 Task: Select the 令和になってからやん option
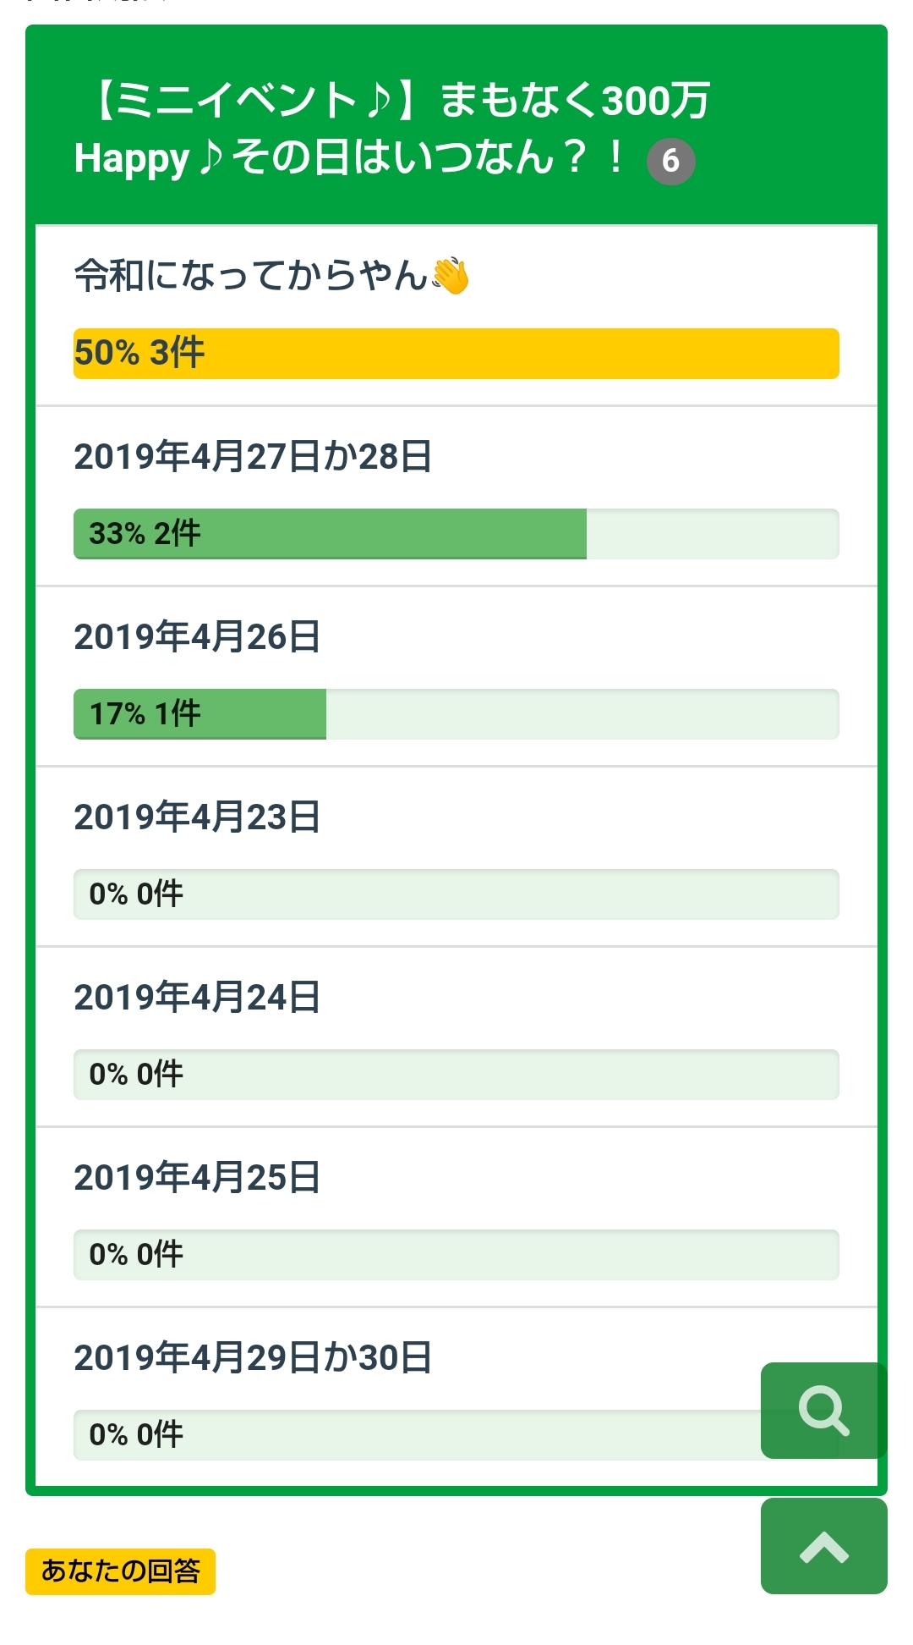click(x=251, y=276)
